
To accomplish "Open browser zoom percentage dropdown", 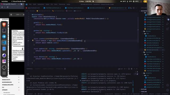I will 18,15.
